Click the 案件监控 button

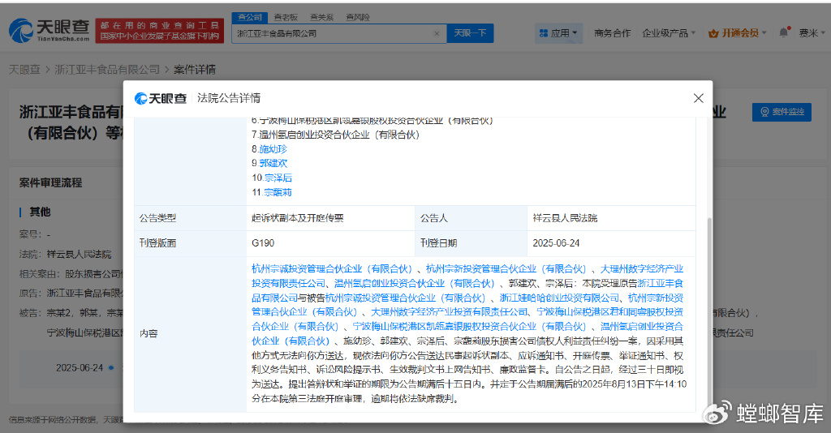(781, 112)
